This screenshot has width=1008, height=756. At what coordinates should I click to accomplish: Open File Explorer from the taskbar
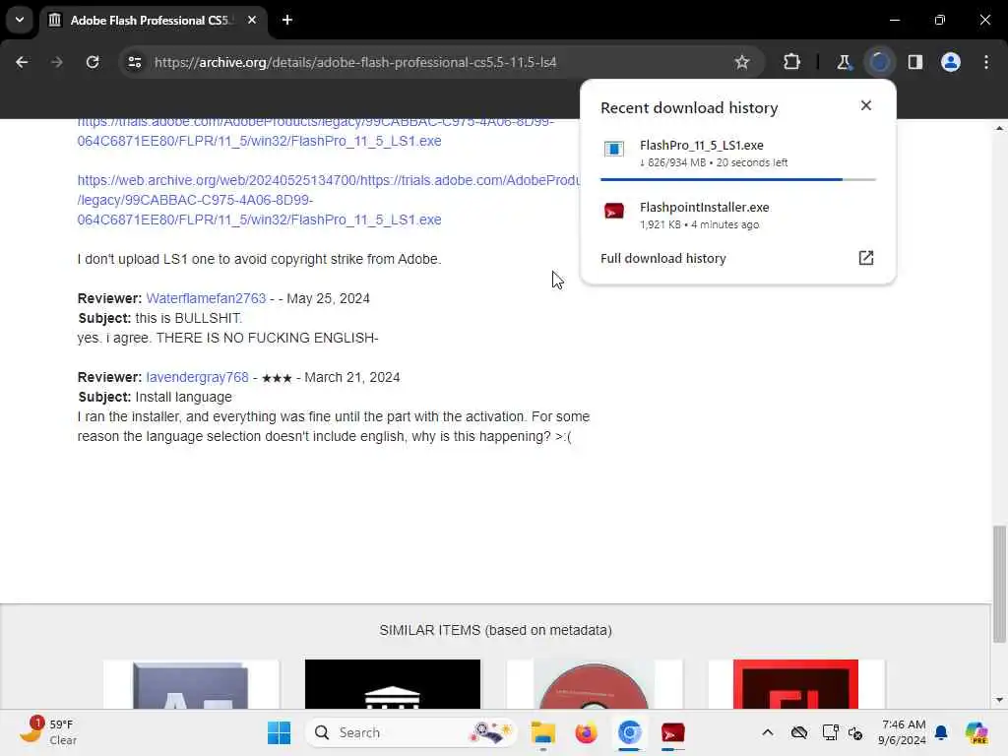(542, 732)
